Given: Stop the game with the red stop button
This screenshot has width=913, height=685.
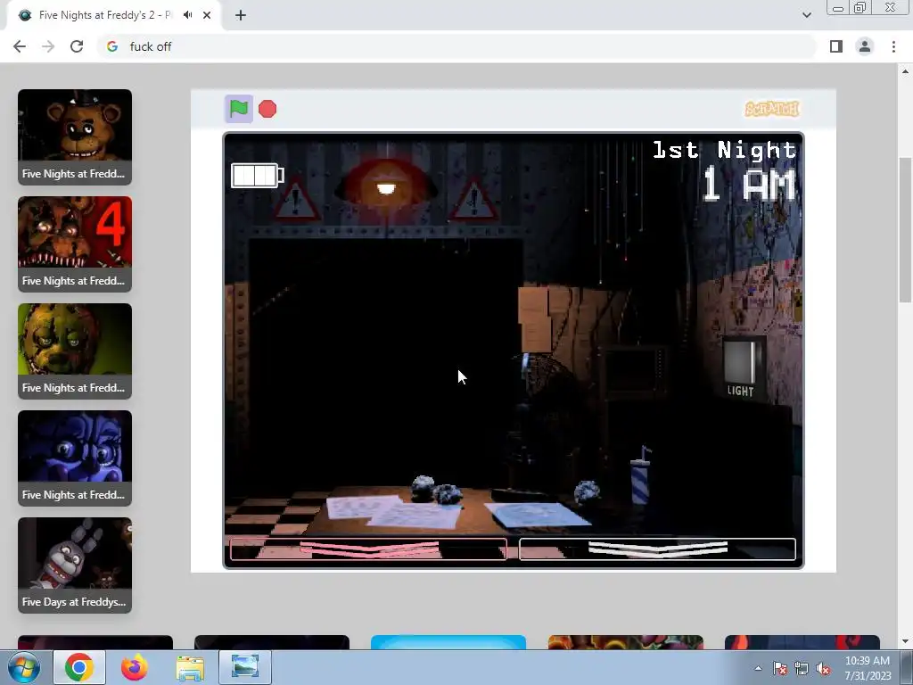Looking at the screenshot, I should tap(267, 109).
